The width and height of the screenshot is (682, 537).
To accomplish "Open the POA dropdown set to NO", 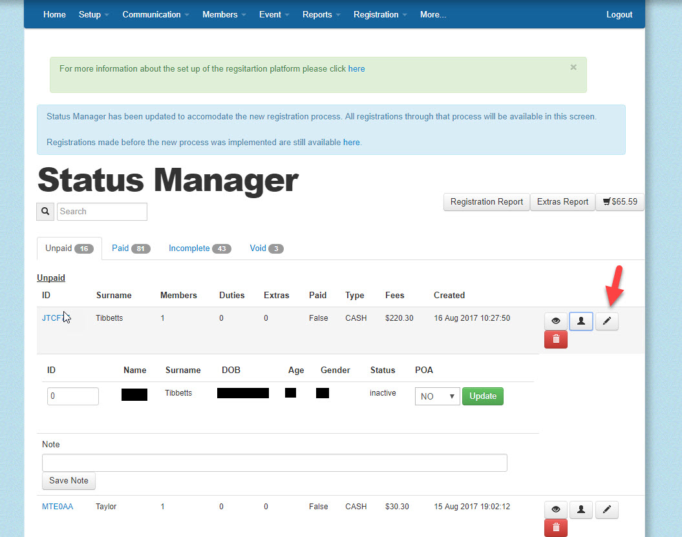I will point(437,396).
